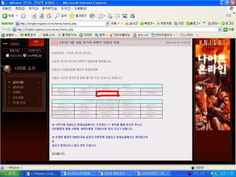Open the 도구(T) menu
The width and height of the screenshot is (236, 177).
point(66,8)
